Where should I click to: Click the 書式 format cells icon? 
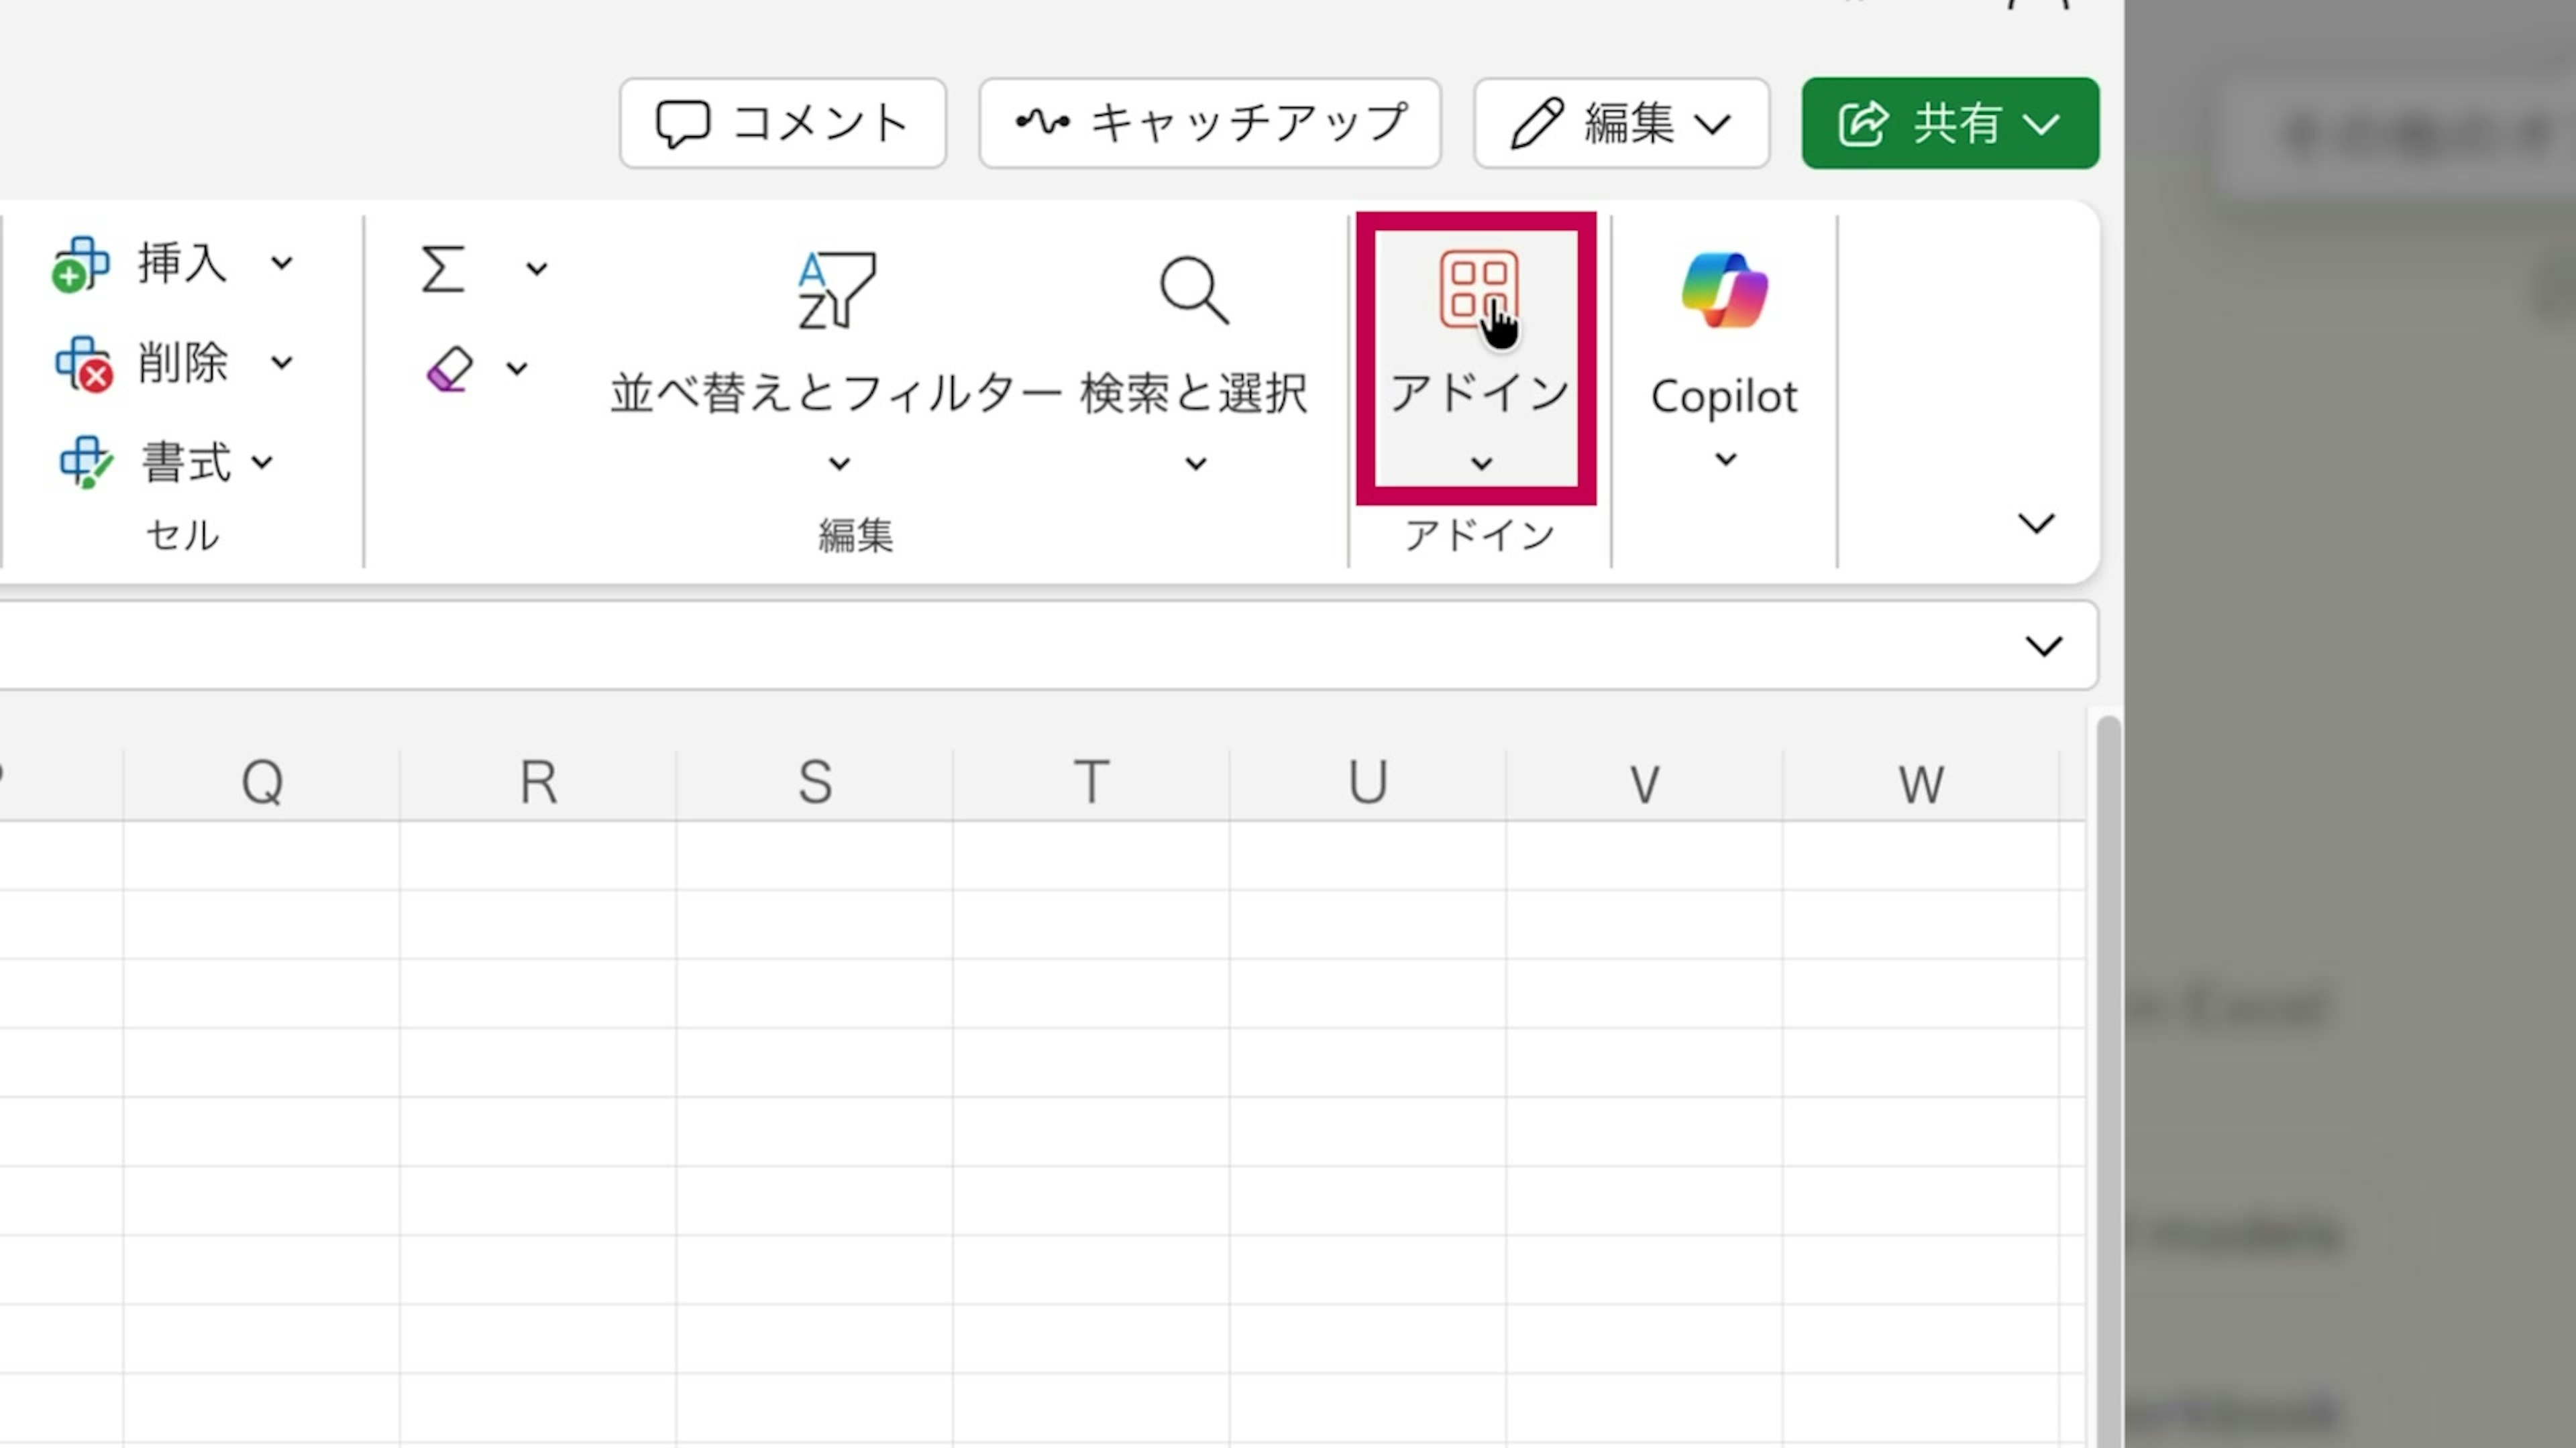point(85,463)
